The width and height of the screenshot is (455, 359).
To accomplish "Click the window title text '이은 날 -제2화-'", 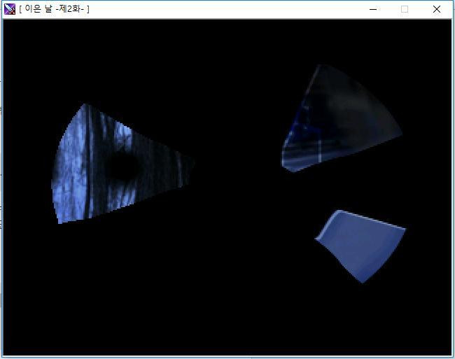I will point(55,9).
